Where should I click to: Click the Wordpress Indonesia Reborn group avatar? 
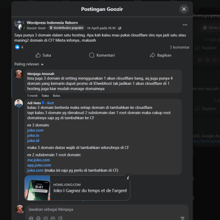19,25
